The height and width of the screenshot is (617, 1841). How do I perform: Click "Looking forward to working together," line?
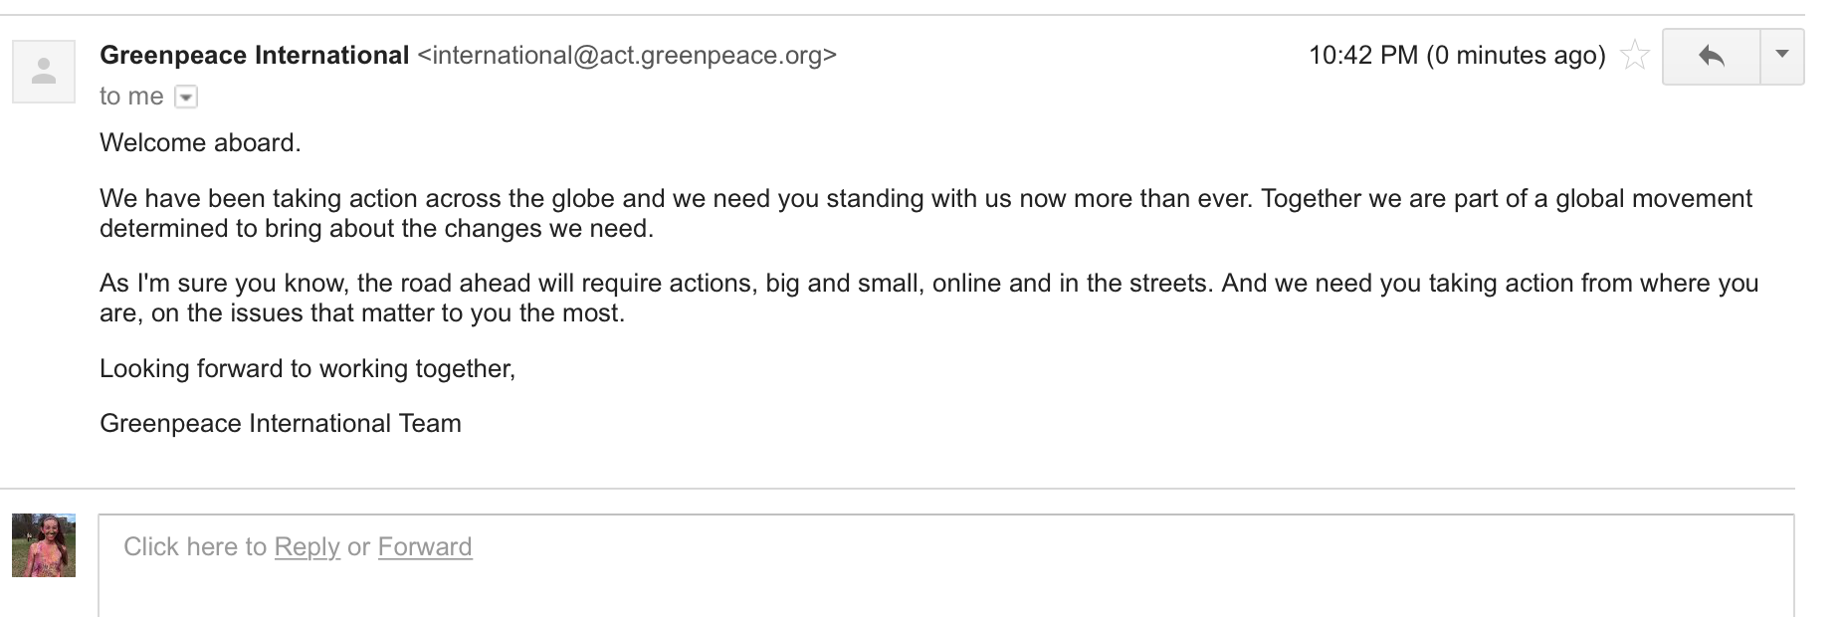tap(307, 369)
